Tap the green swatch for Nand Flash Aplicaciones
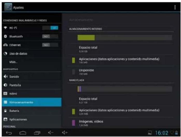The height and width of the screenshot is (137, 181). 73,112
